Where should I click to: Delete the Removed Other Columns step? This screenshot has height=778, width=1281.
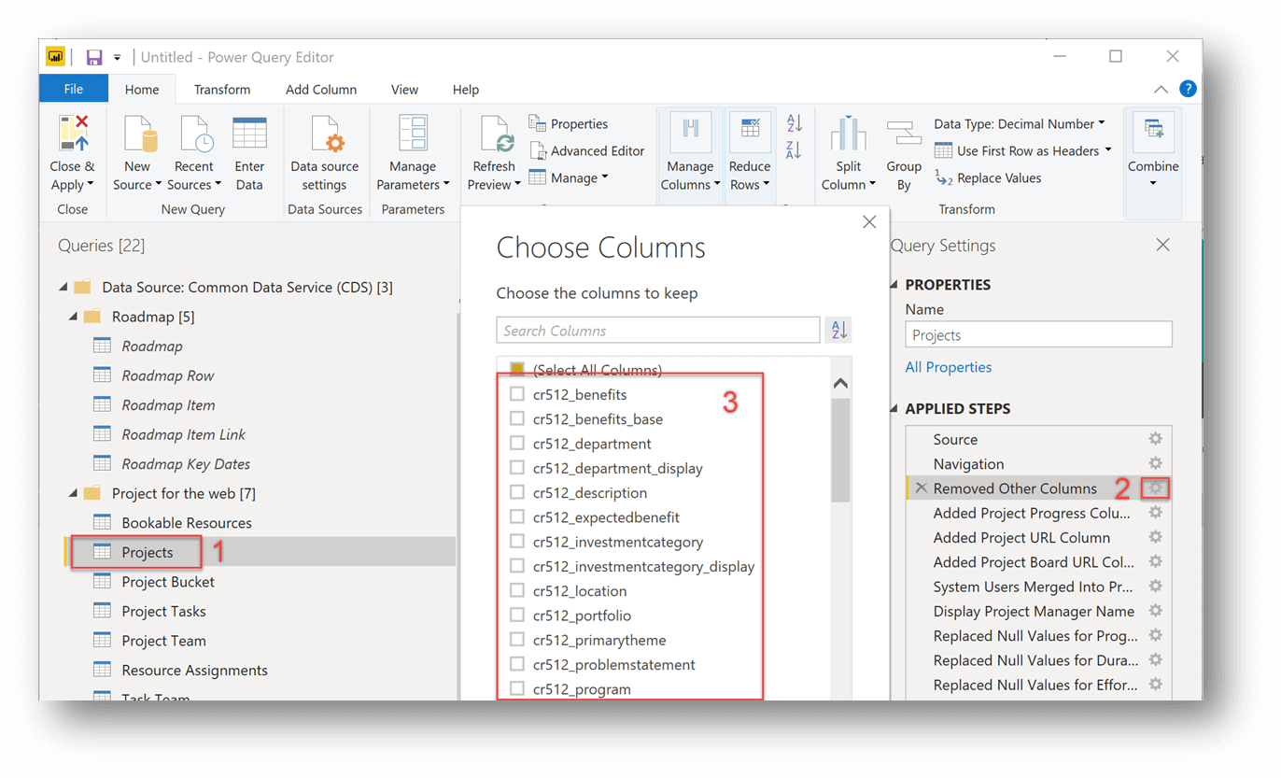tap(922, 488)
